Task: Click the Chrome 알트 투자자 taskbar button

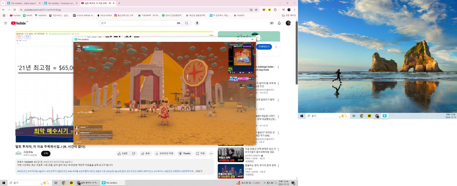Action: click(x=88, y=183)
